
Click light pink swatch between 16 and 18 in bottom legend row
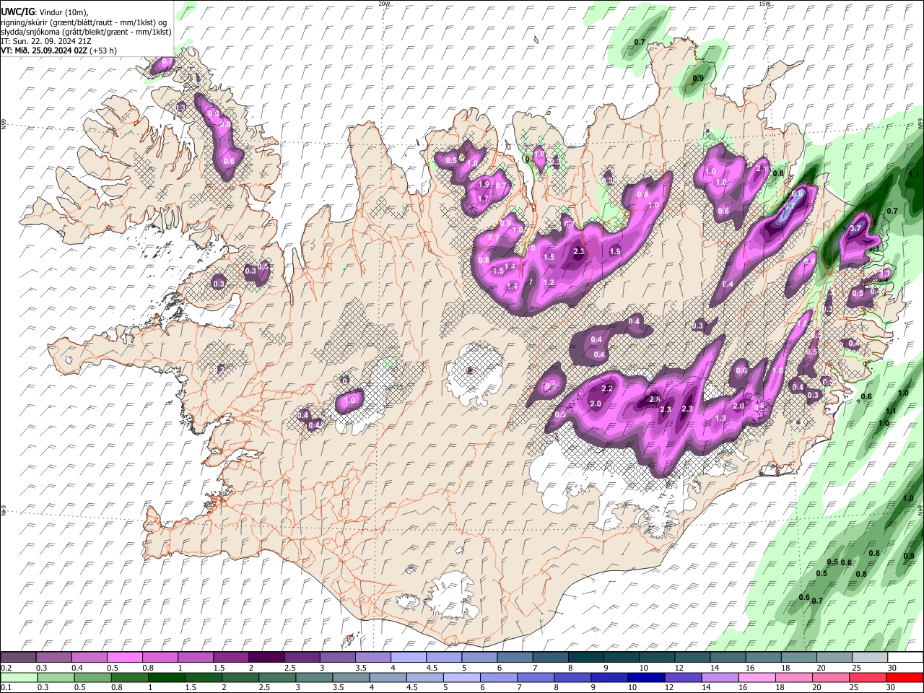pos(757,677)
